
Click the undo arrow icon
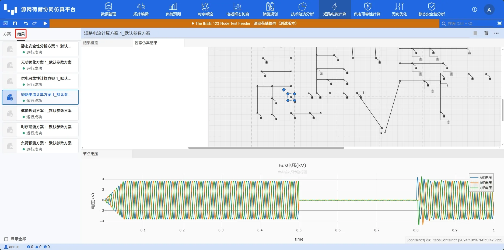tap(26, 23)
